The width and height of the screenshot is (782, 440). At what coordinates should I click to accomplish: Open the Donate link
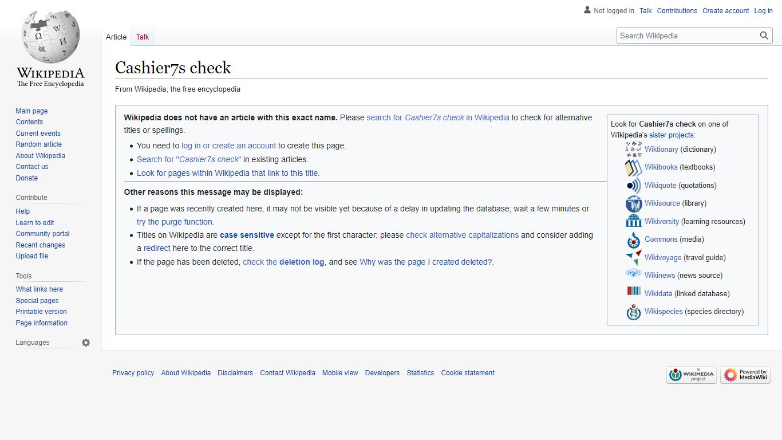[27, 178]
